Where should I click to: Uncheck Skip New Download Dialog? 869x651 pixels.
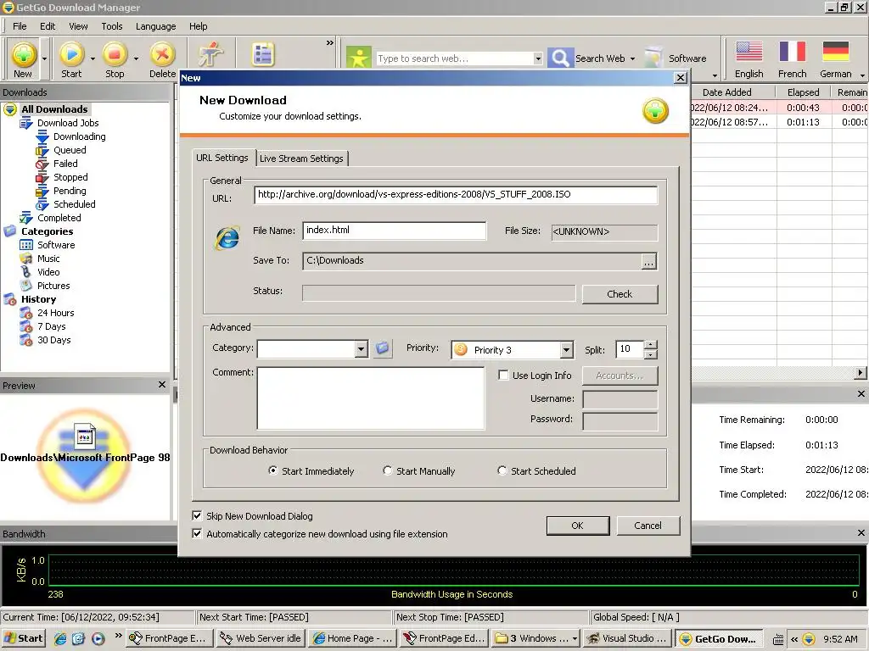[x=197, y=516]
